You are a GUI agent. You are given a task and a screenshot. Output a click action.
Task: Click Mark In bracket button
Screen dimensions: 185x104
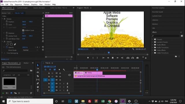click(93, 58)
